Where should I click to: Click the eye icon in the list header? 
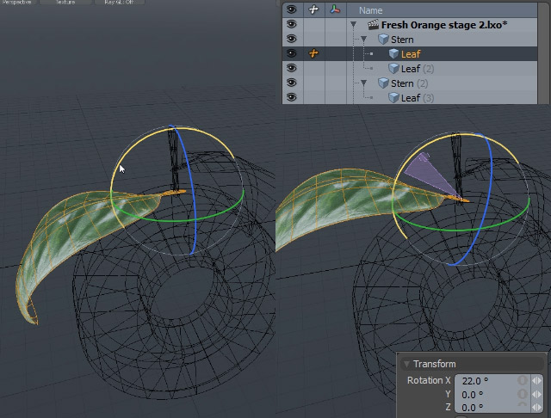click(291, 9)
